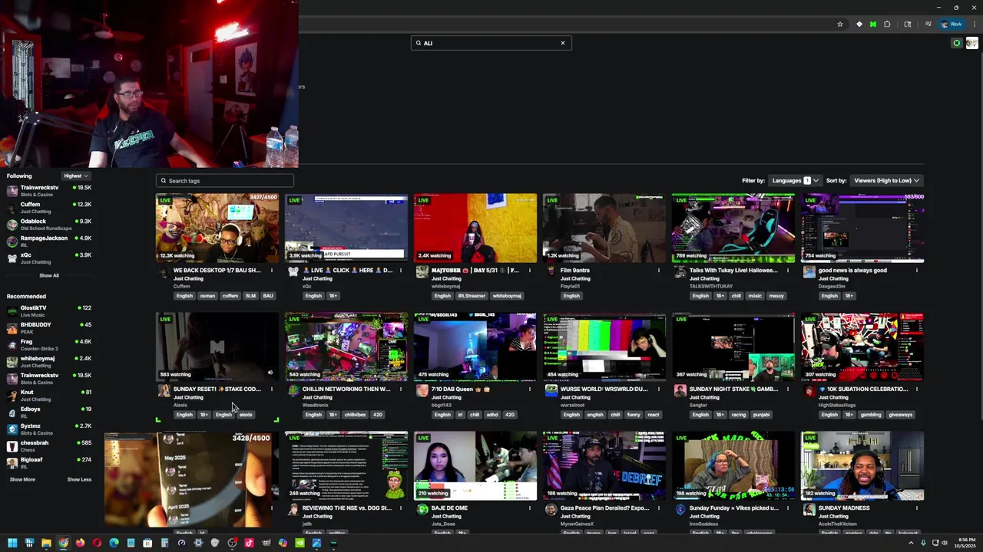Open Knut recommended channel
The width and height of the screenshot is (983, 552).
coord(49,395)
